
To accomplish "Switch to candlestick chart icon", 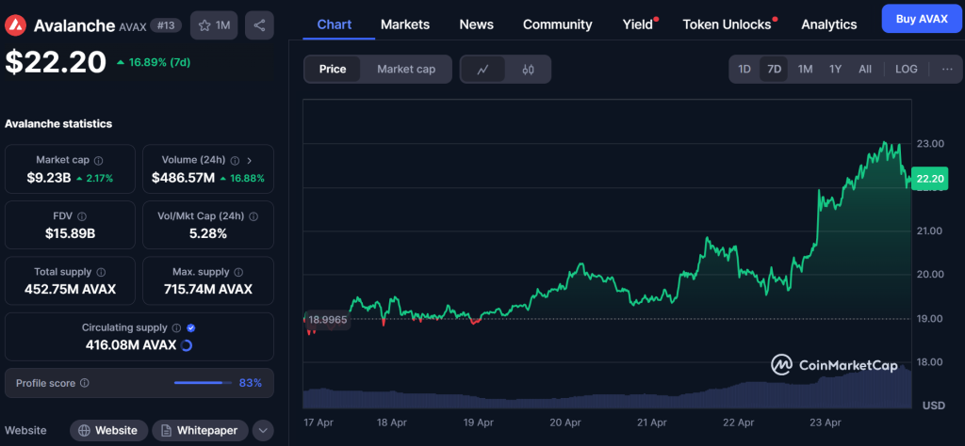I will tap(528, 70).
